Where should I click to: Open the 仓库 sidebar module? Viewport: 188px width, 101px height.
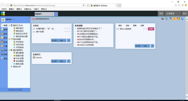pos(4,42)
